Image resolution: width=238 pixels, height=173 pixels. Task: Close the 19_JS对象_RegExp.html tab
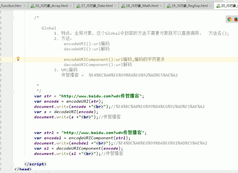pyautogui.click(x=210, y=6)
